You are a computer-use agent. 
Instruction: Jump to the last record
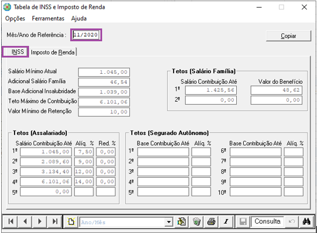[55, 221]
